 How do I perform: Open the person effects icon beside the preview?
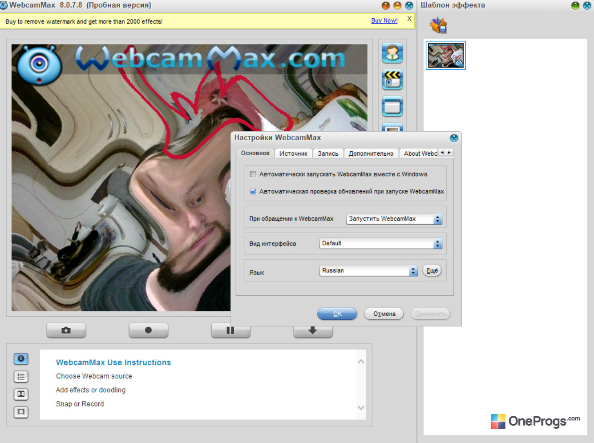392,53
